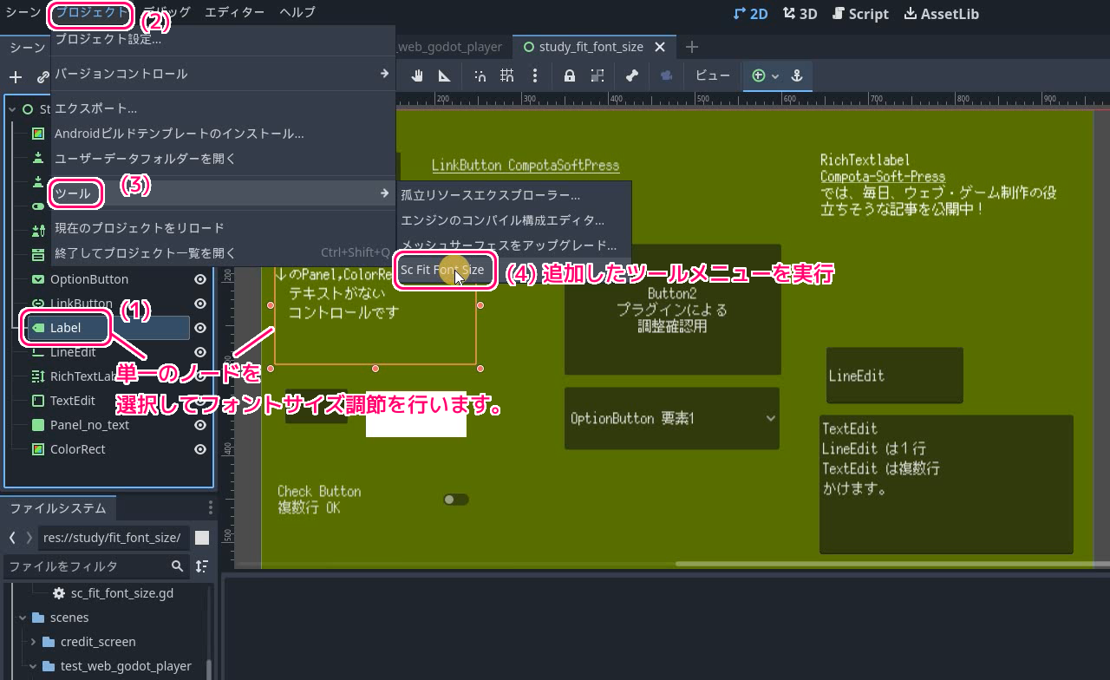Screen dimensions: 1110x680
Task: Open プロジェクト設定... menu item
Action: 223,39
